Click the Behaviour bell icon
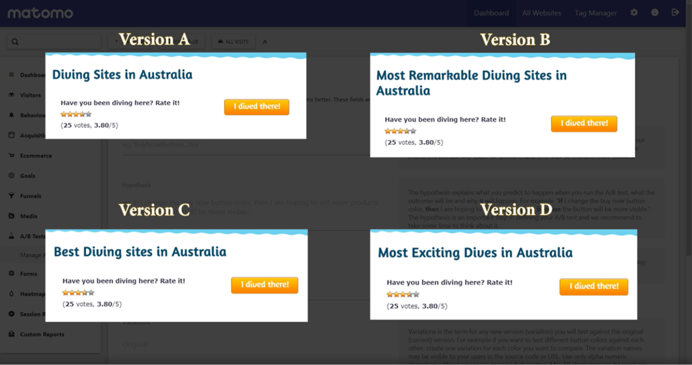Screen dimensions: 692x365 coord(11,115)
